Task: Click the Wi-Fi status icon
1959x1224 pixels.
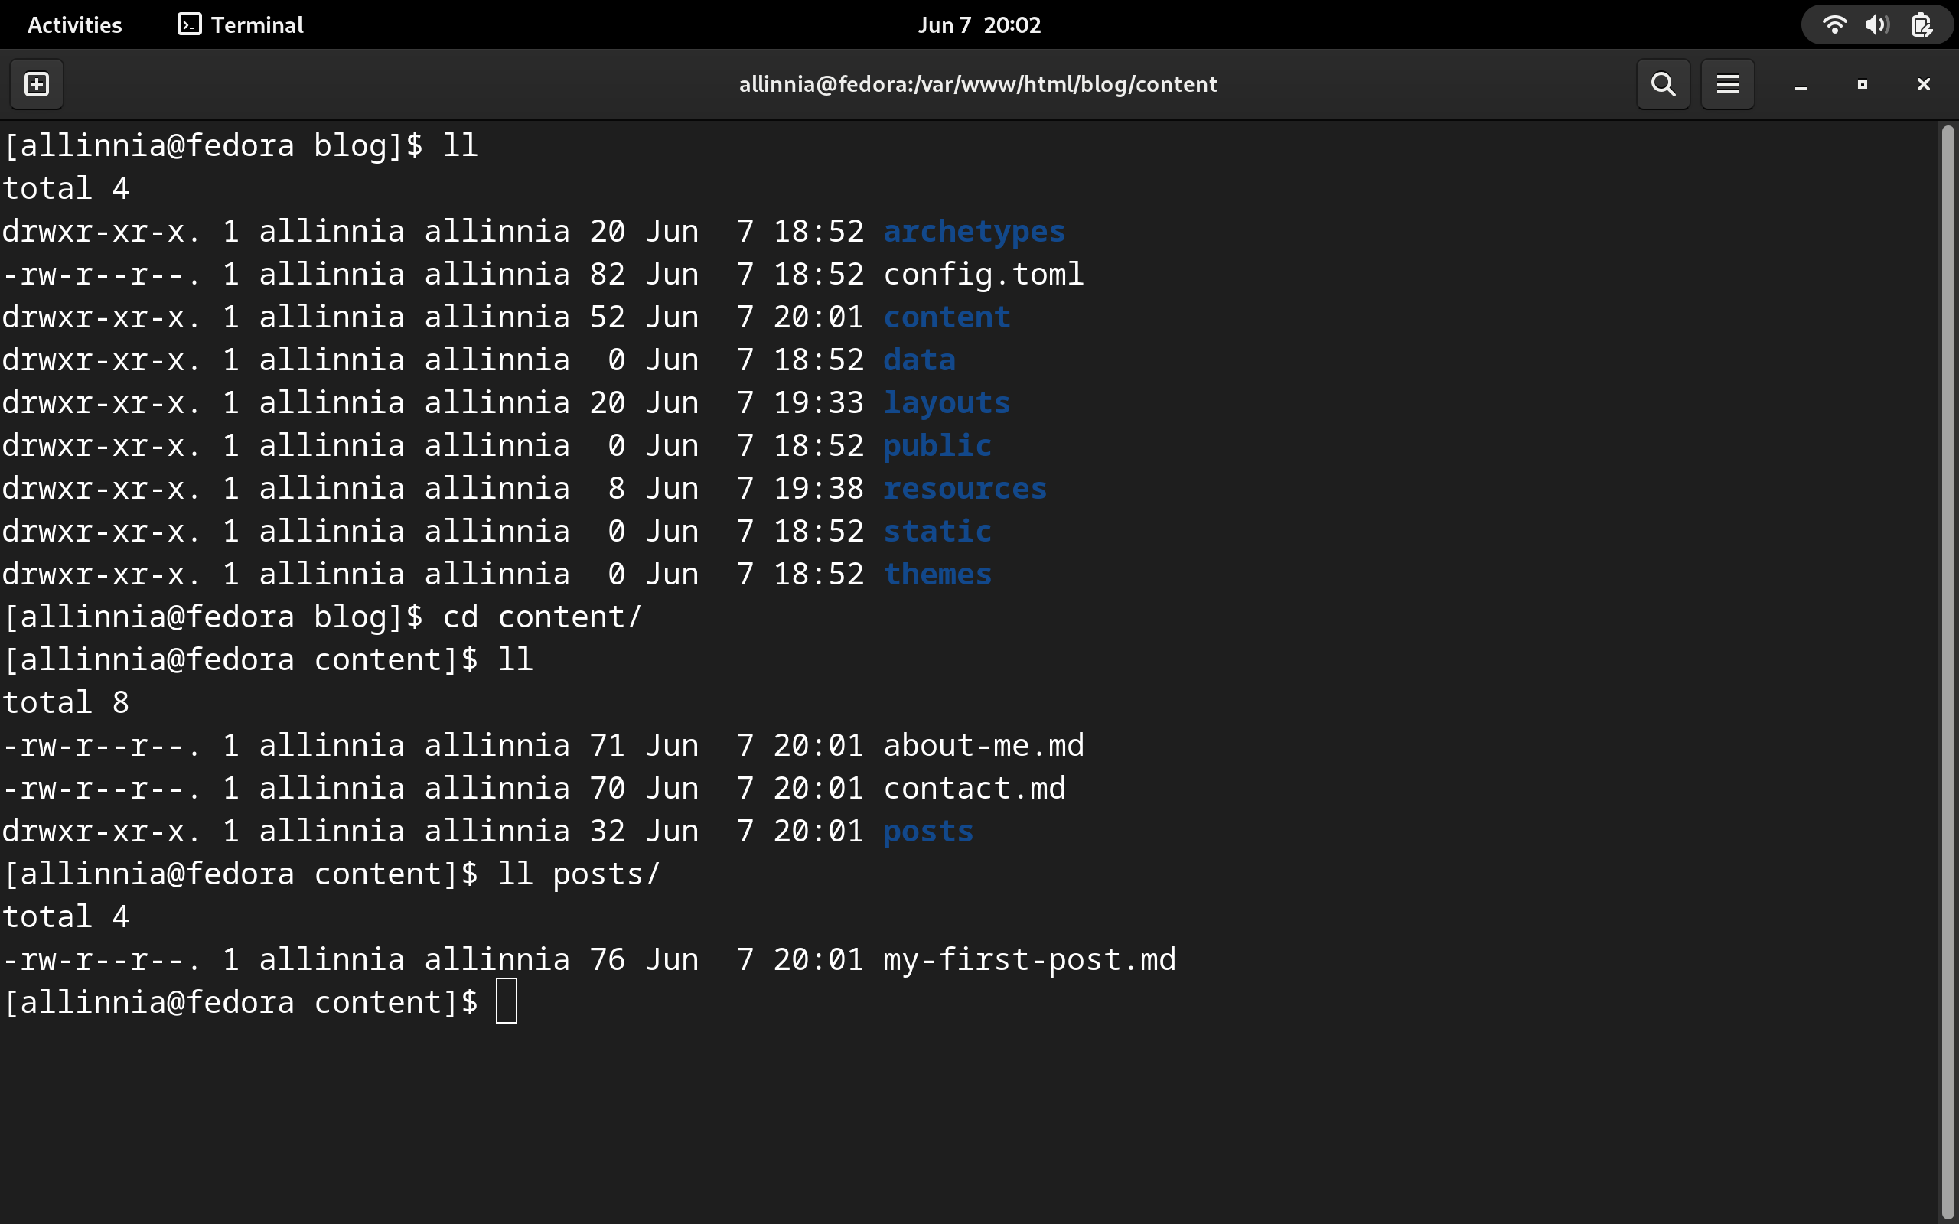Action: pyautogui.click(x=1834, y=25)
